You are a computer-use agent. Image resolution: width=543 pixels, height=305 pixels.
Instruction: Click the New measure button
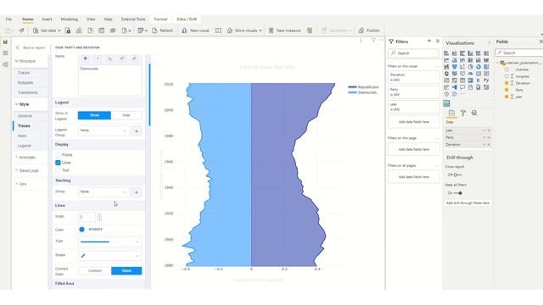[285, 30]
